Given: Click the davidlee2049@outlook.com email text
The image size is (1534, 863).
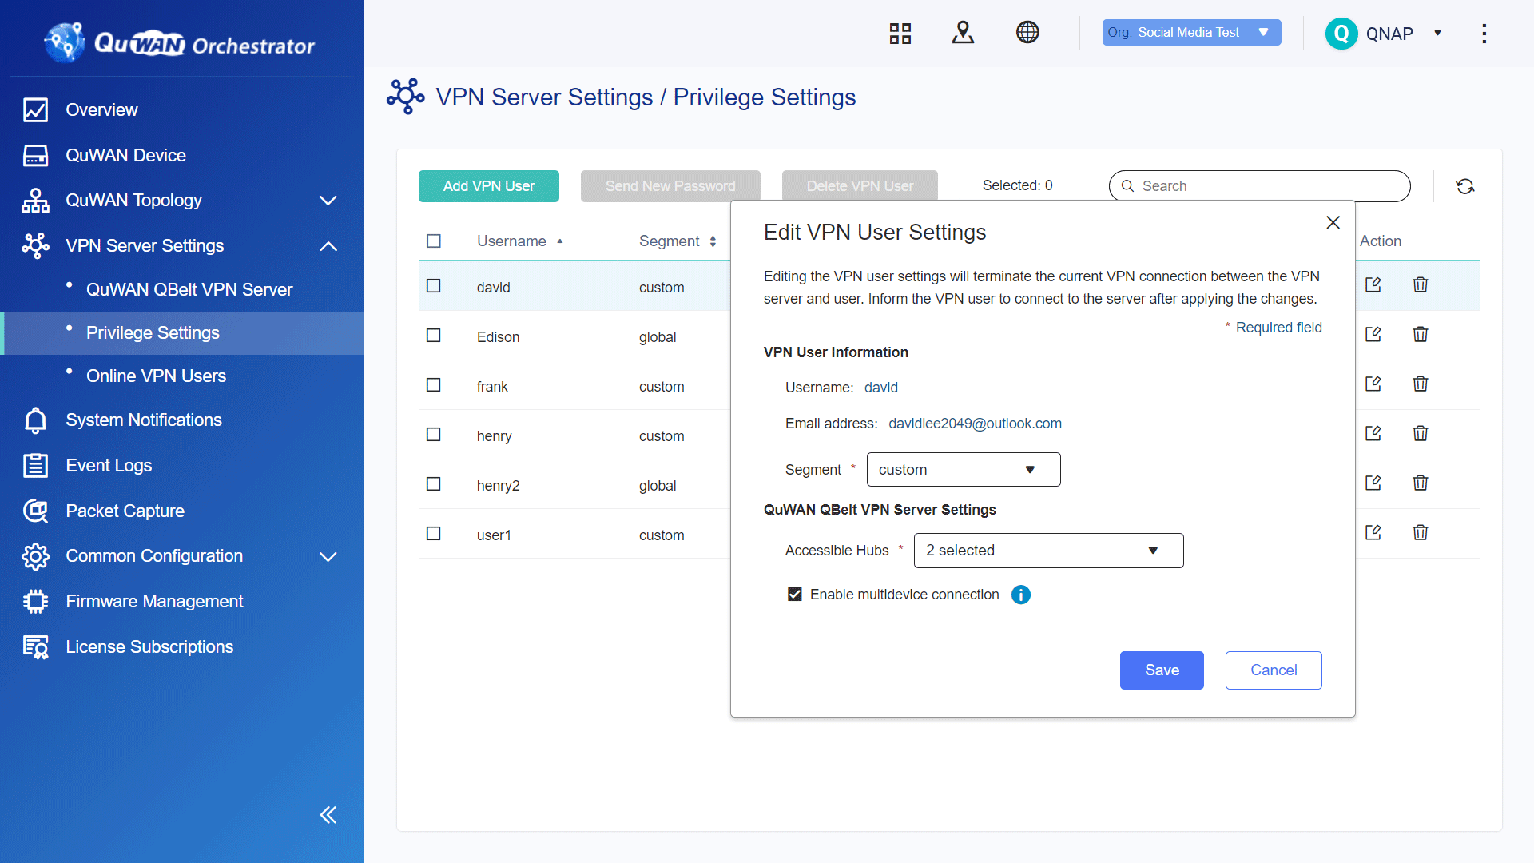Looking at the screenshot, I should 975,424.
